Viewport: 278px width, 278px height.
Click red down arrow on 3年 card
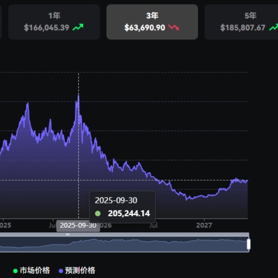[x=174, y=28]
